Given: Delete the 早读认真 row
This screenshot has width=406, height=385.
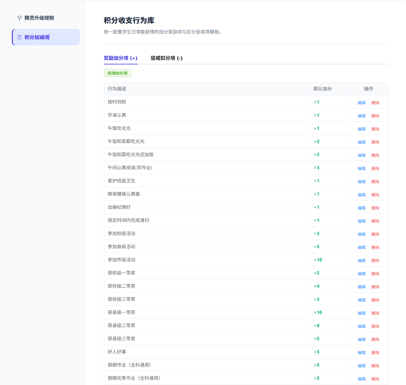Looking at the screenshot, I should 375,116.
